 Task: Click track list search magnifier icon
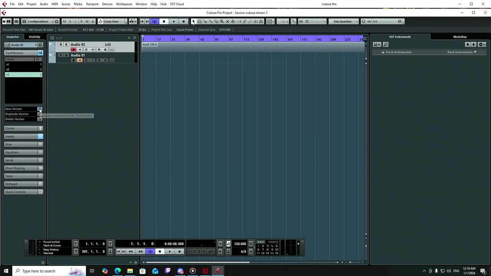(x=134, y=38)
